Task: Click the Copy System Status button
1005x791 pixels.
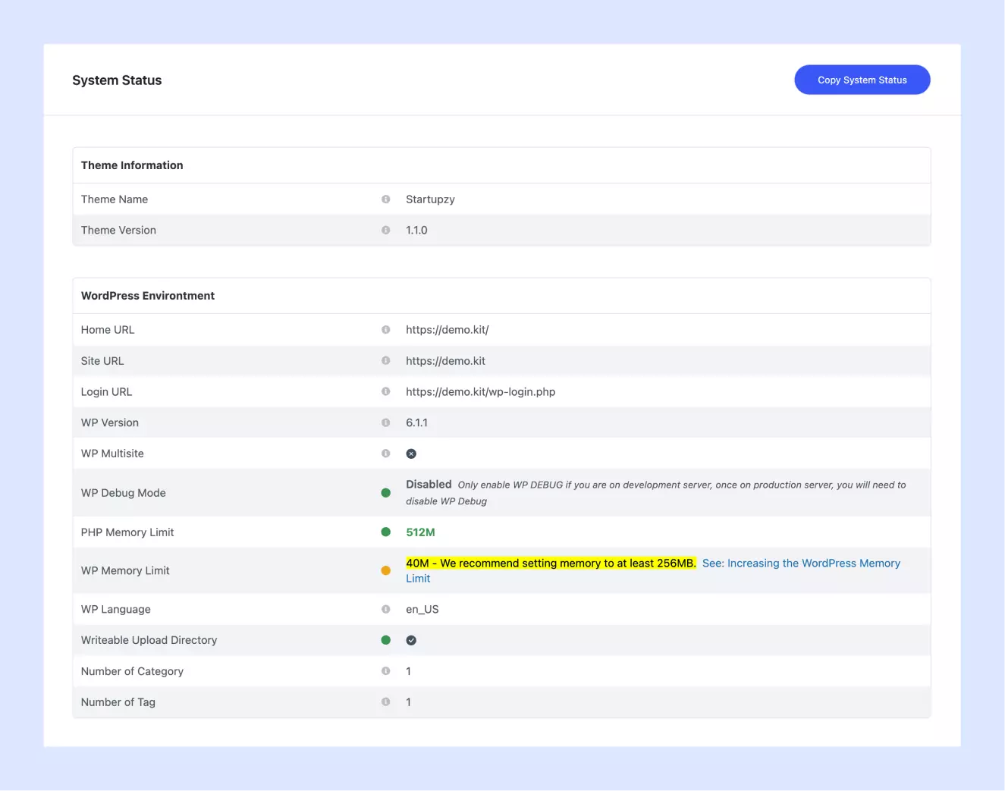Action: coord(862,80)
